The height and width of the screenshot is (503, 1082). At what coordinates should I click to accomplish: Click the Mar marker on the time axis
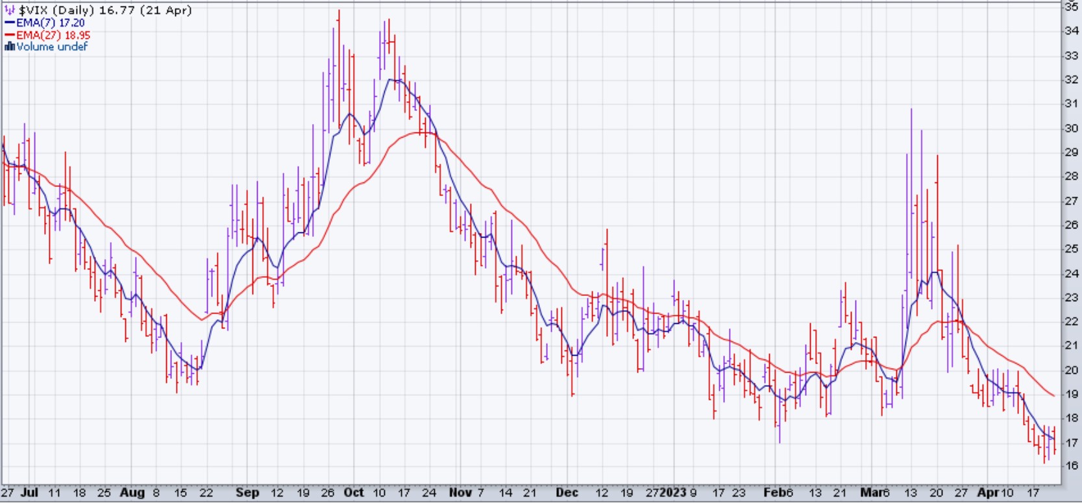871,493
